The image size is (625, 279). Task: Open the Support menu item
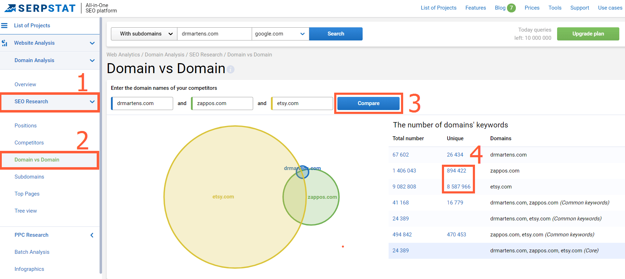[579, 8]
